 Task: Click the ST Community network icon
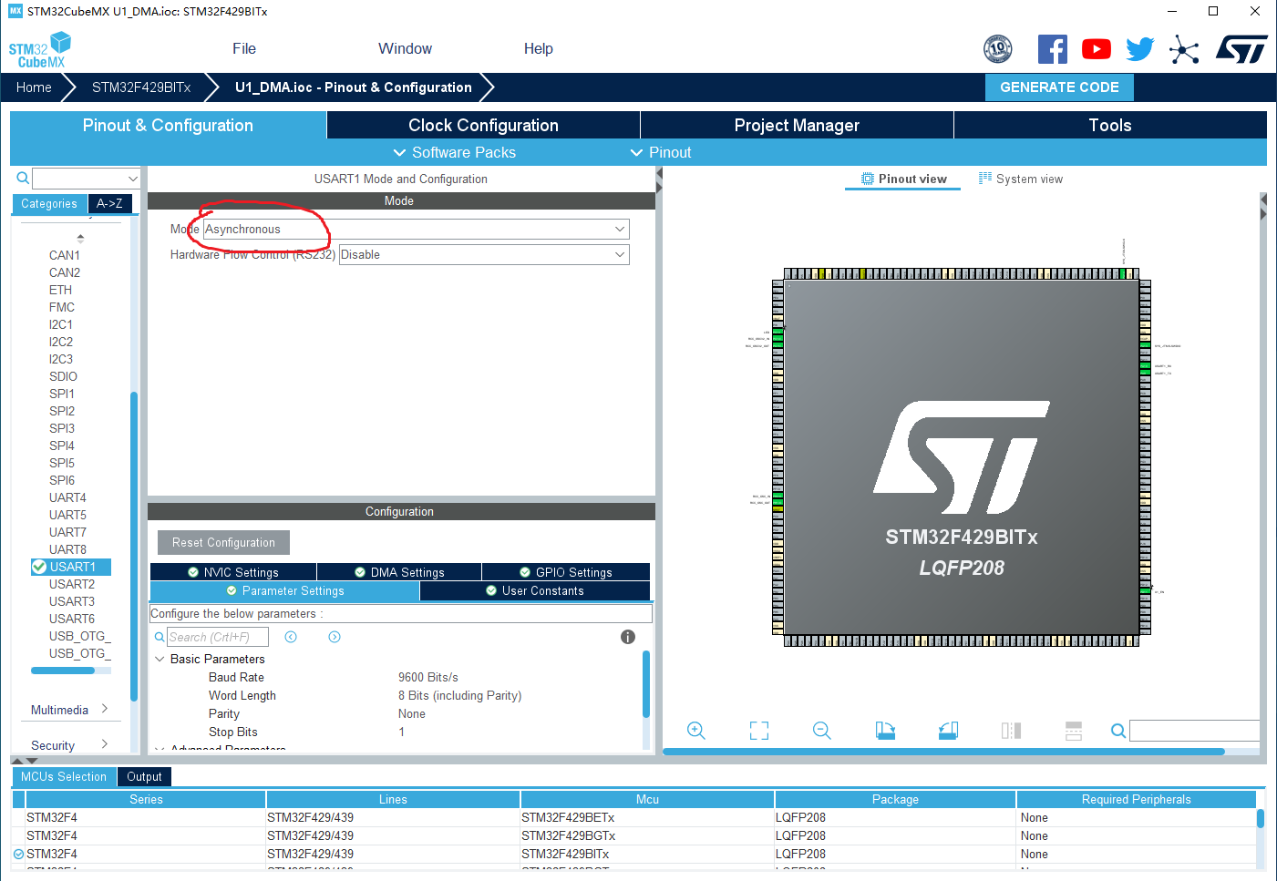(x=1184, y=48)
